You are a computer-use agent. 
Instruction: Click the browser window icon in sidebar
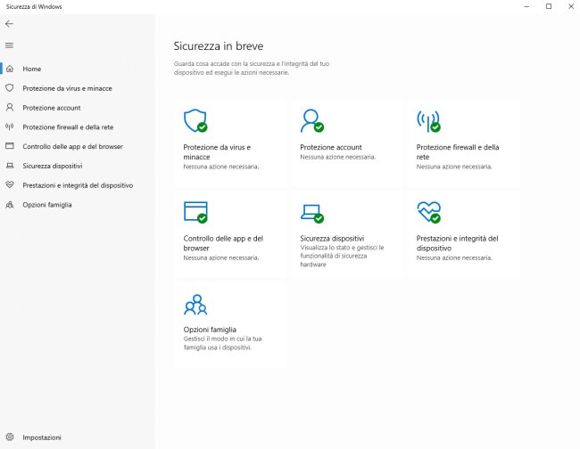[10, 146]
